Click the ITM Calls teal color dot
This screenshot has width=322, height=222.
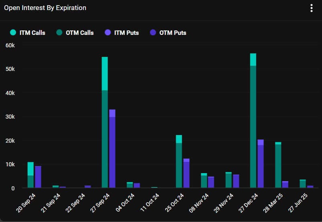[13, 32]
